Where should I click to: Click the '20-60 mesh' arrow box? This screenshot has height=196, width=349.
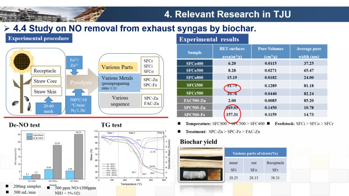(48, 106)
